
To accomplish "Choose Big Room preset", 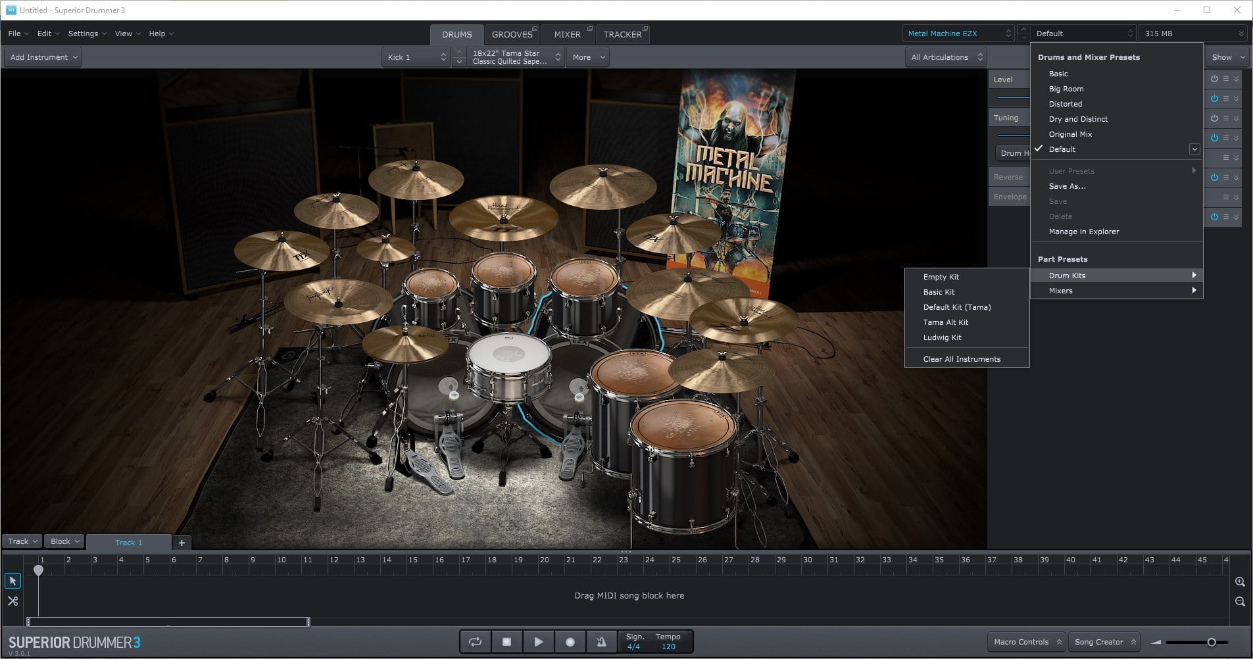I will click(x=1116, y=89).
